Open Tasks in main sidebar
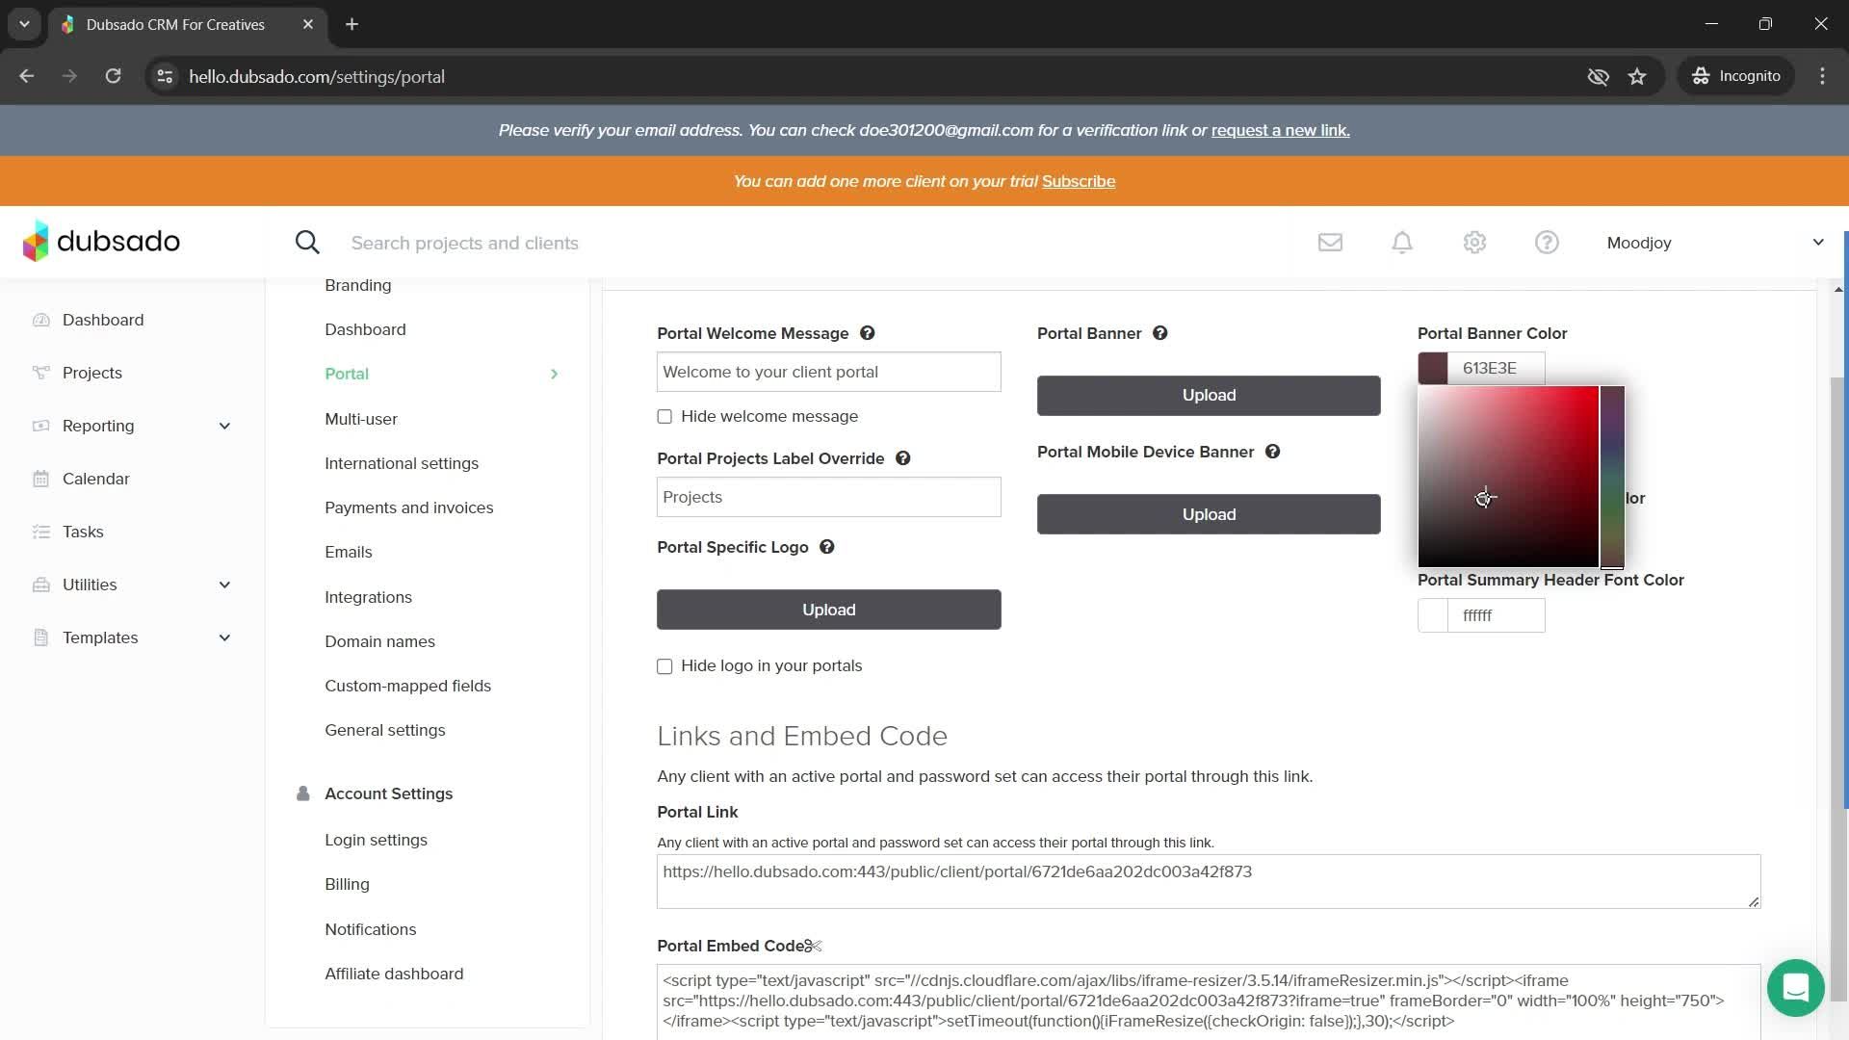This screenshot has width=1849, height=1040. 83,532
